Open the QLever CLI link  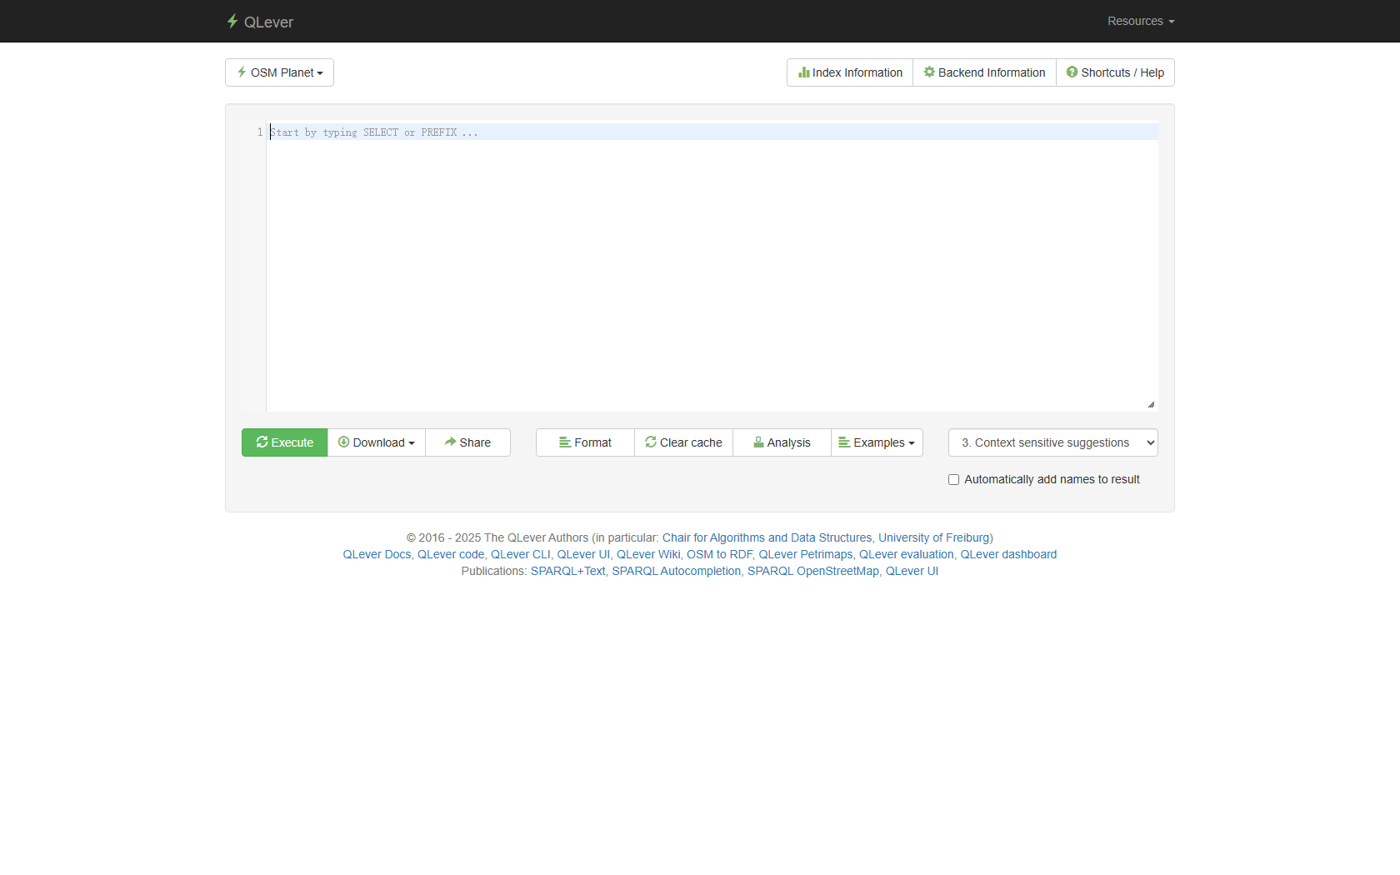pos(520,554)
